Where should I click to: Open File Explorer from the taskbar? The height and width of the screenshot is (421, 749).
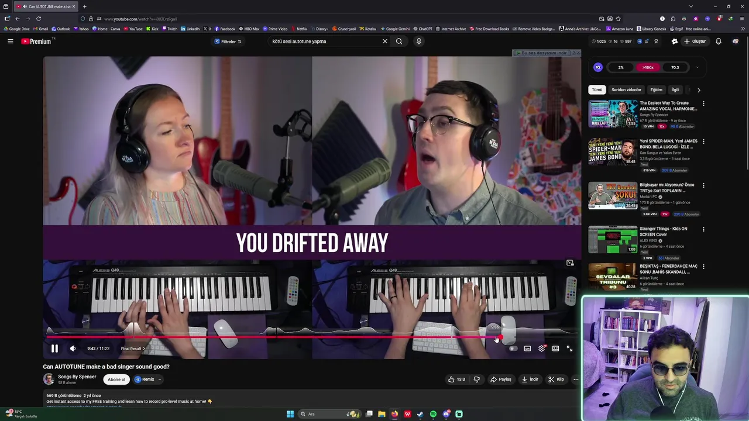point(382,414)
